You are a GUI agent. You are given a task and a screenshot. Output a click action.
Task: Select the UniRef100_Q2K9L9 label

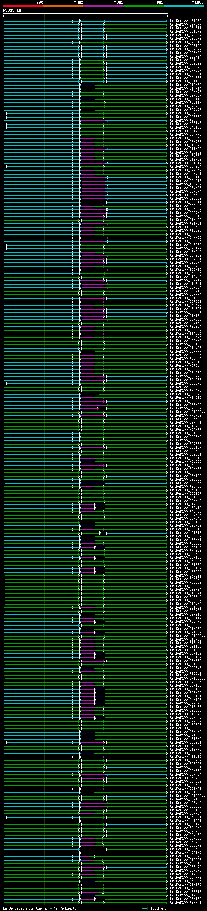(186, 401)
